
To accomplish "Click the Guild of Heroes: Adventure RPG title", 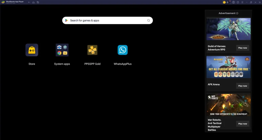I will point(217,48).
